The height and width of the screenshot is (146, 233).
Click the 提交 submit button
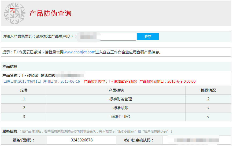148,36
